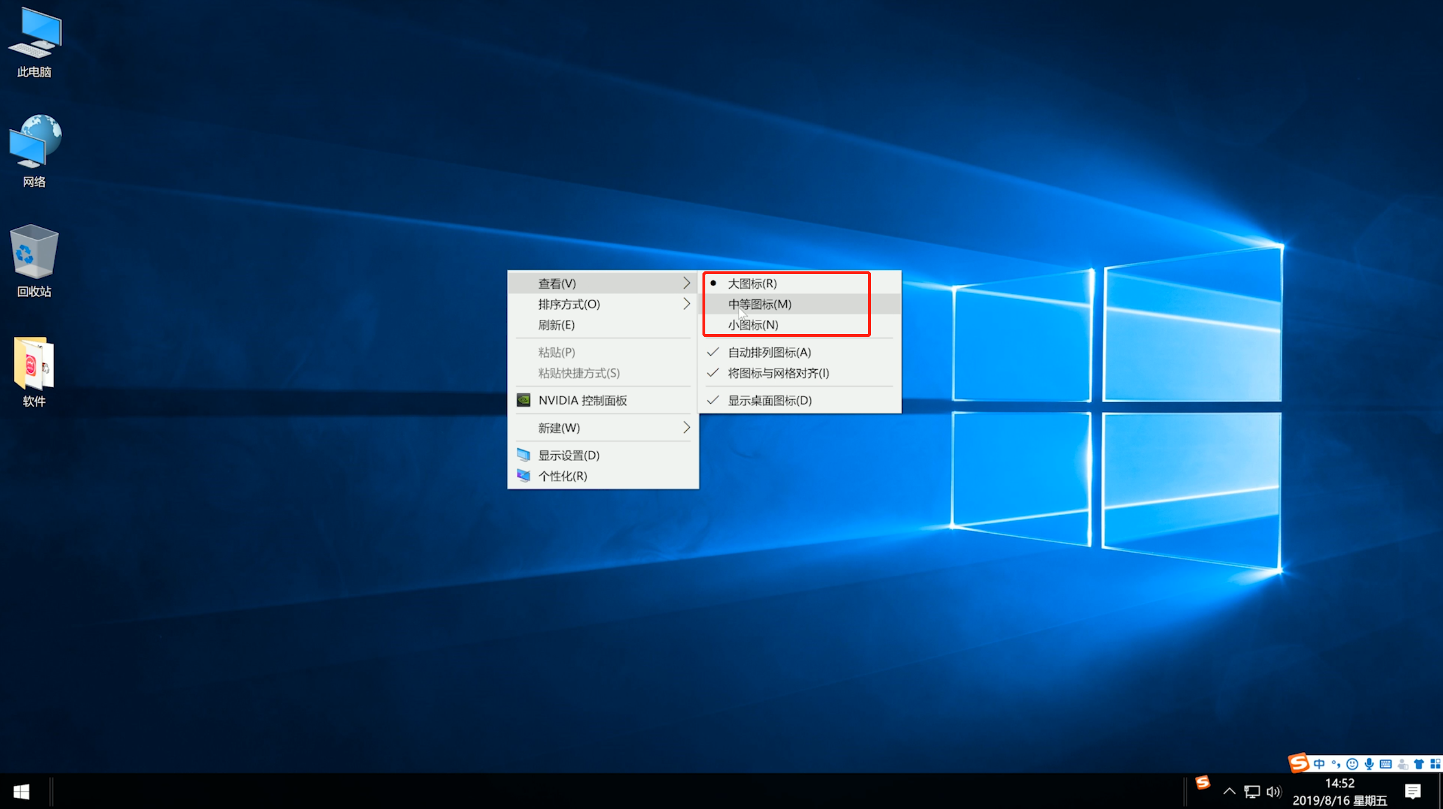Select the 回收站 recycle bin icon
1443x809 pixels.
click(34, 261)
